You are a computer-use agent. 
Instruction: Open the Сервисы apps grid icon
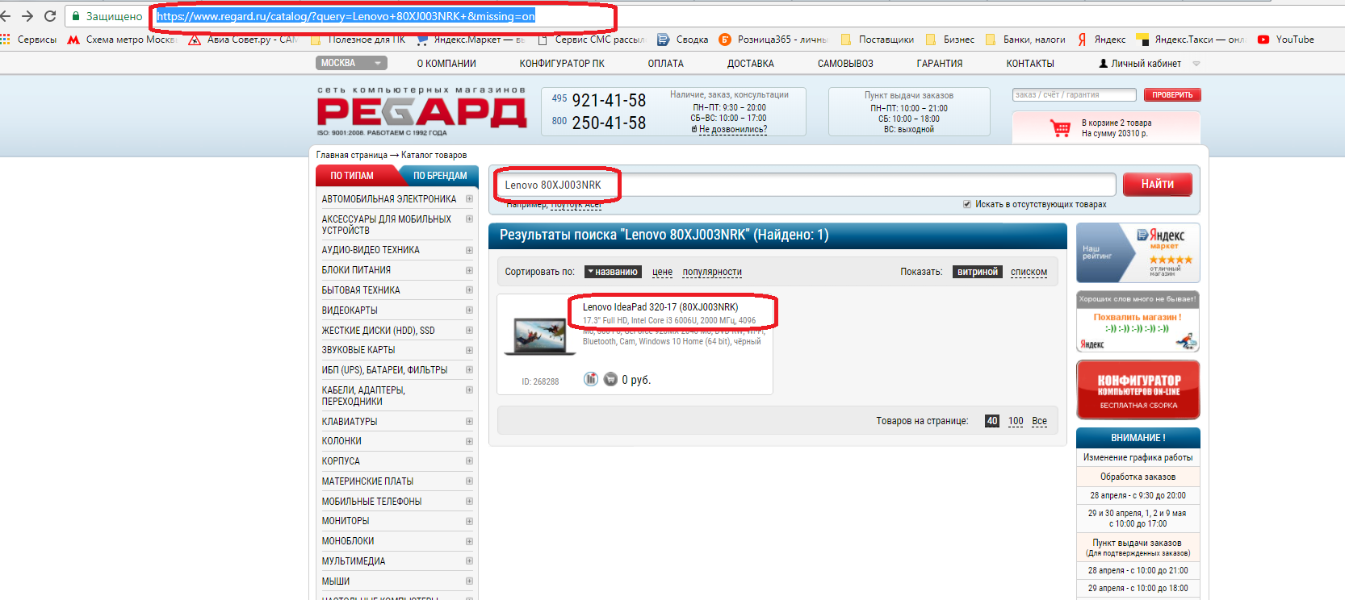(x=6, y=40)
